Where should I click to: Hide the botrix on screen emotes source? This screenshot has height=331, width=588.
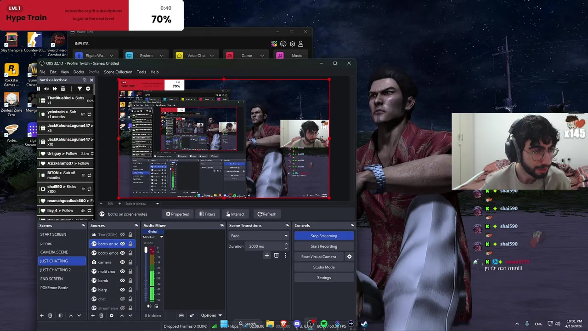pyautogui.click(x=122, y=244)
